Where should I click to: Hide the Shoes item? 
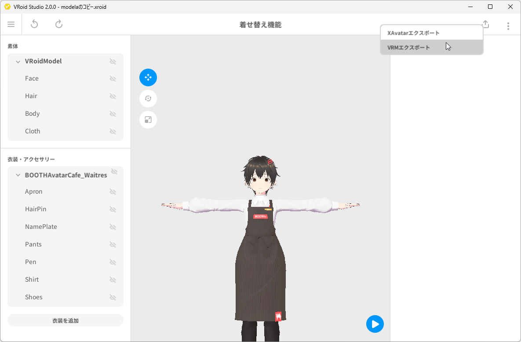[x=113, y=298]
